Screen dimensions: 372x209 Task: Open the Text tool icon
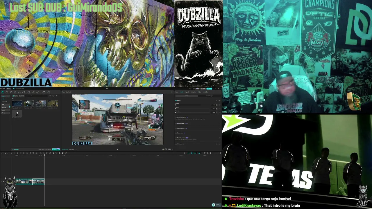(x=11, y=92)
